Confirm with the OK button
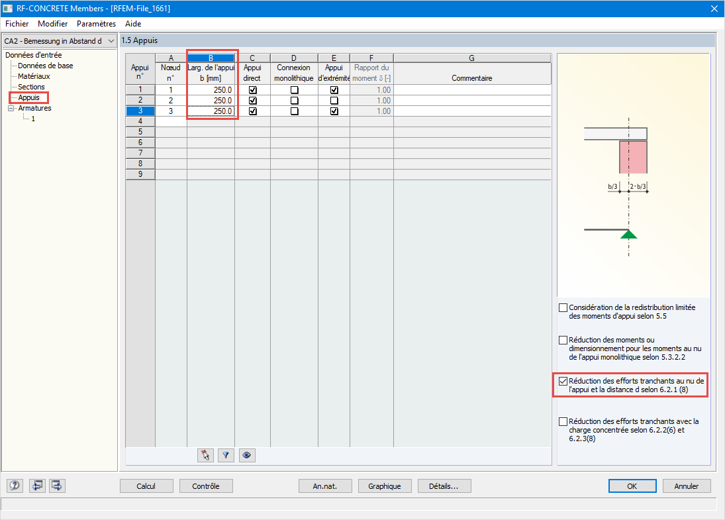This screenshot has width=725, height=520. [x=632, y=486]
